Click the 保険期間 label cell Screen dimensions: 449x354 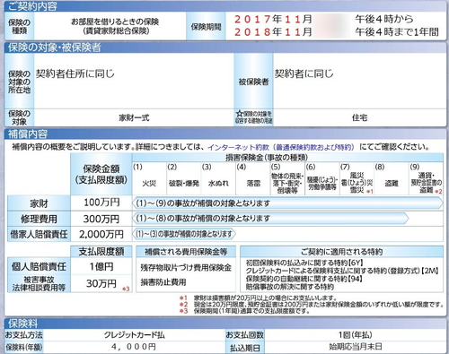point(206,27)
